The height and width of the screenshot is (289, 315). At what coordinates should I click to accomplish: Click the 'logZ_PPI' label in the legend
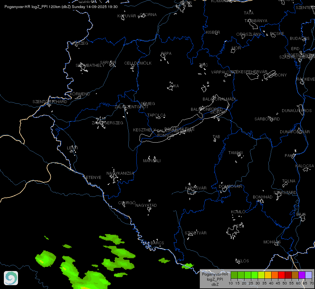tap(215, 279)
